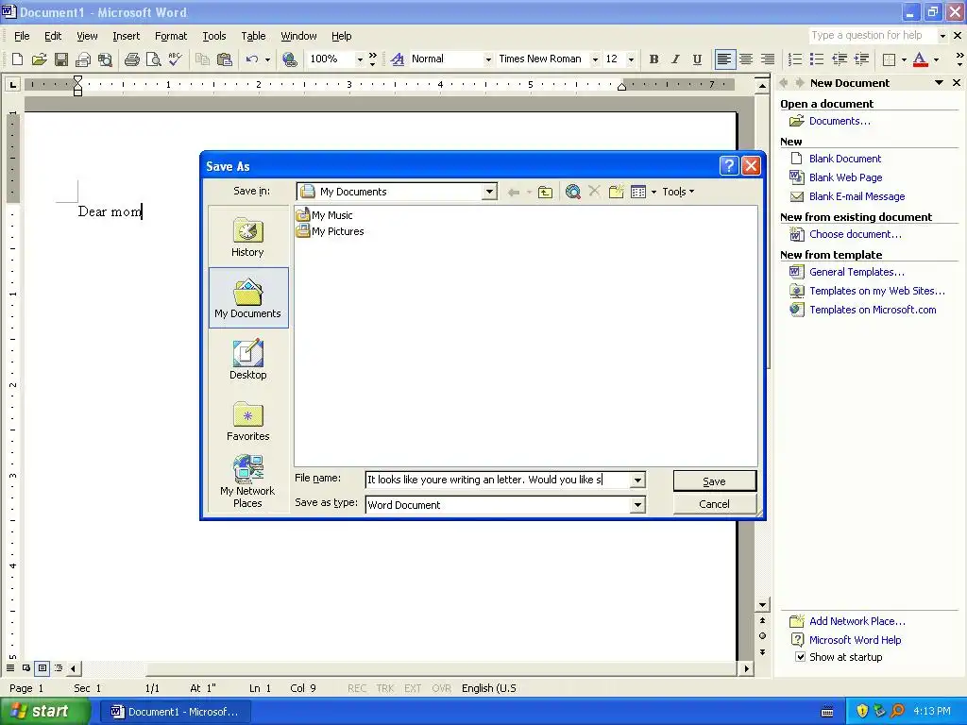Viewport: 967px width, 725px height.
Task: Click the Save button in the dialog
Action: [714, 481]
